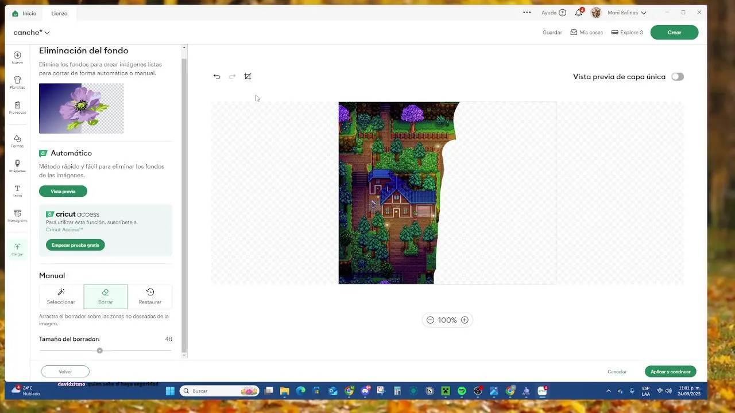
Task: Open the notifications bell
Action: pos(579,13)
